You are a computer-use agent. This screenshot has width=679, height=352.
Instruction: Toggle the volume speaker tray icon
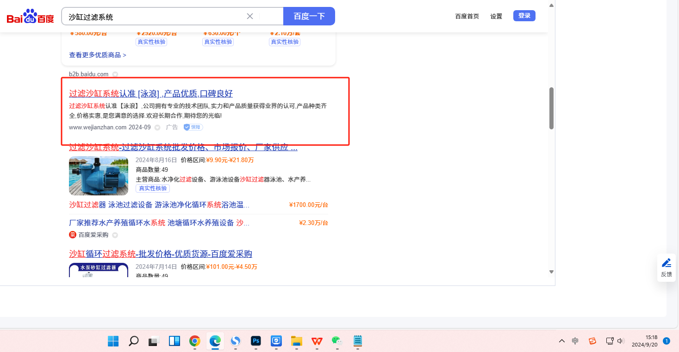[621, 341]
